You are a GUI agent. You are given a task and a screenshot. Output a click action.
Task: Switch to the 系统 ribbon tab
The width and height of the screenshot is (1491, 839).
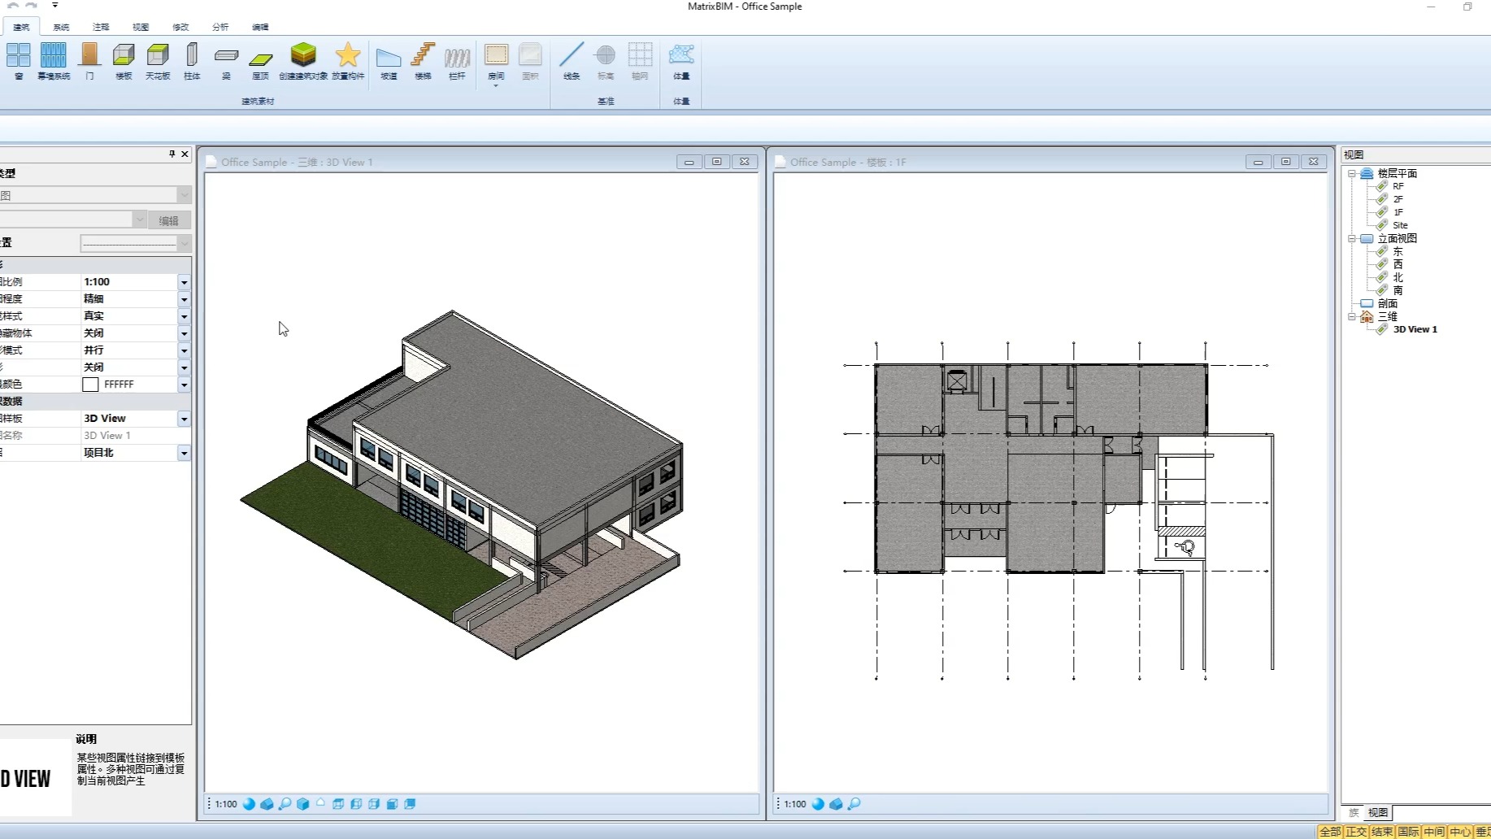point(61,27)
